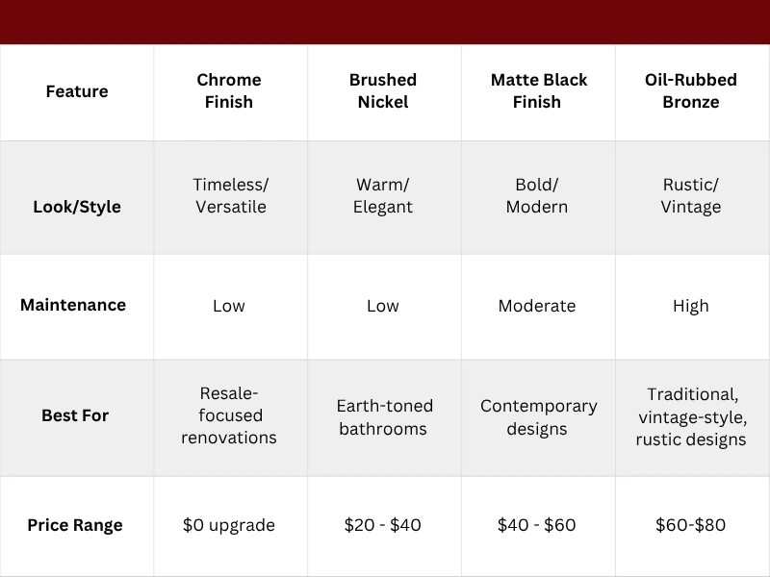The height and width of the screenshot is (577, 770).
Task: Click the Oil-Rubbed Bronze column header
Action: tap(691, 91)
